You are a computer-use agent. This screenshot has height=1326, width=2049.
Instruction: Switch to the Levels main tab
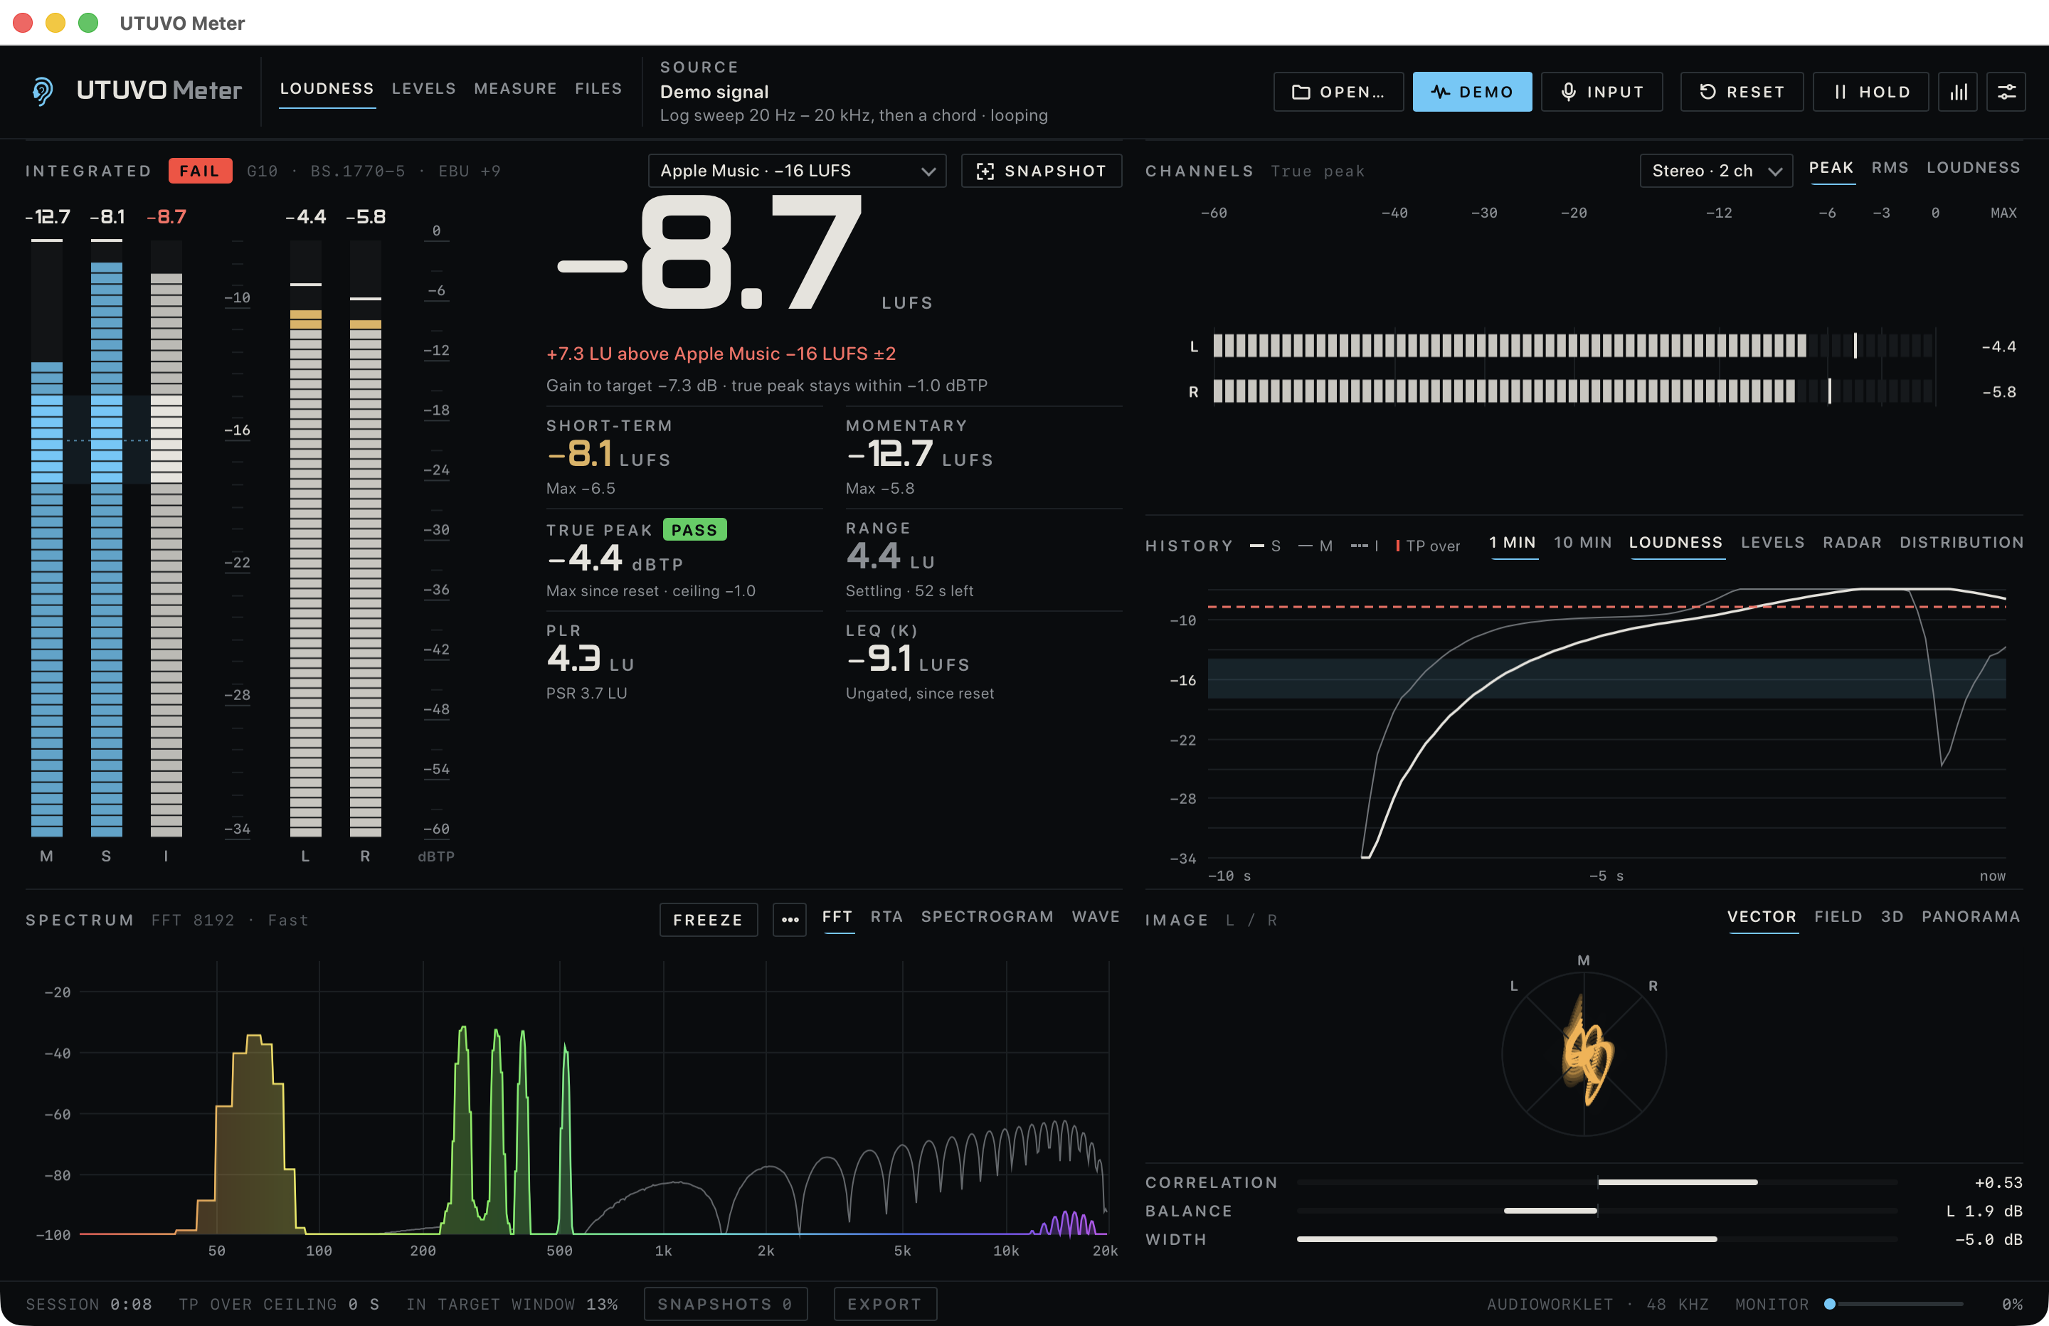(x=423, y=89)
